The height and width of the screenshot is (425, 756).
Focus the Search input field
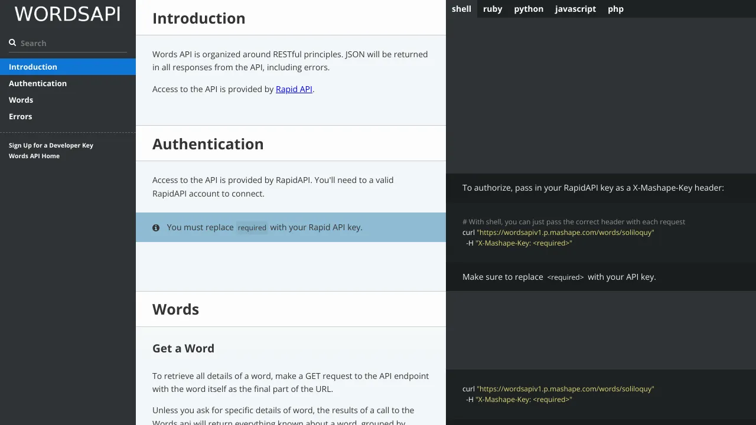(x=73, y=43)
